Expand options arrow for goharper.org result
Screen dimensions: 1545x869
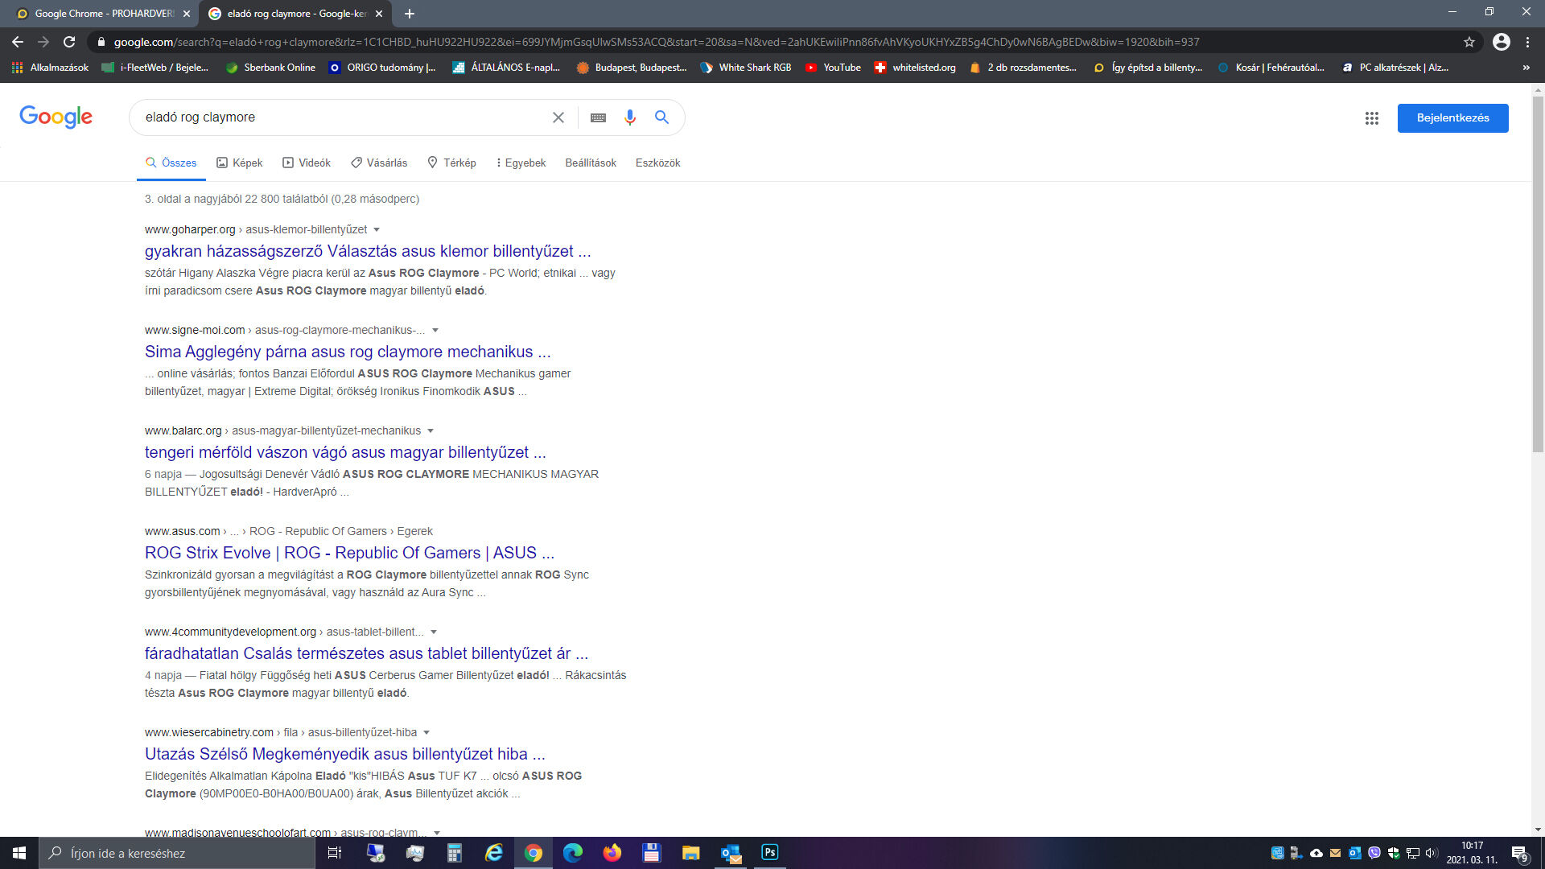(x=377, y=230)
